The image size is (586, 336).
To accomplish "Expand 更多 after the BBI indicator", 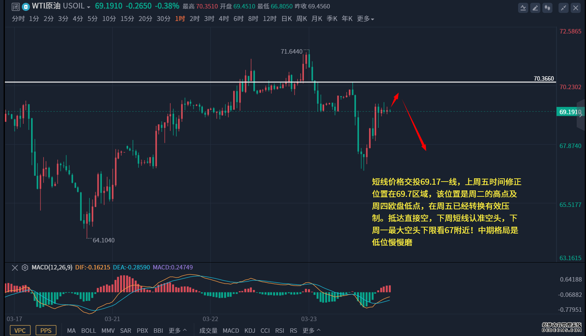I will 177,330.
